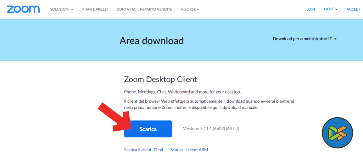Click the Versione 5.11.1 (6602) text
The width and height of the screenshot is (363, 158).
[211, 129]
